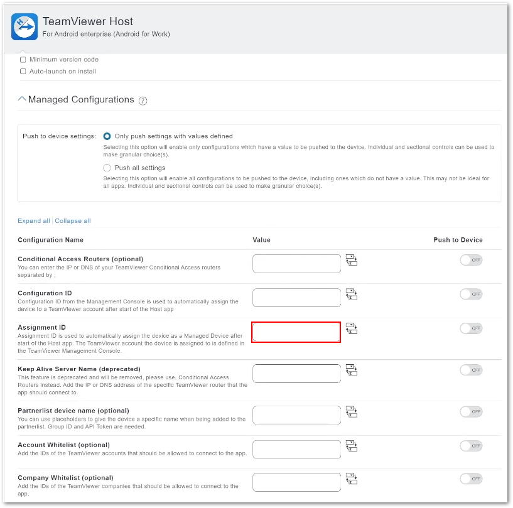513x508 pixels.
Task: Enable push for Account Whitelist
Action: [471, 445]
